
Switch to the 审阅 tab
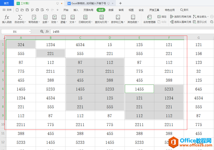(121, 10)
